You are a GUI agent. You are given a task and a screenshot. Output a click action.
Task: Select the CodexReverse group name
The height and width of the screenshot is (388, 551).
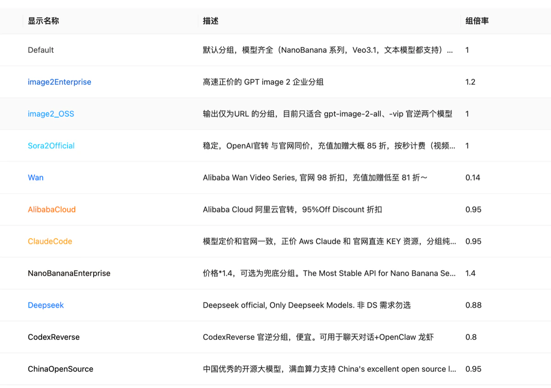point(54,337)
